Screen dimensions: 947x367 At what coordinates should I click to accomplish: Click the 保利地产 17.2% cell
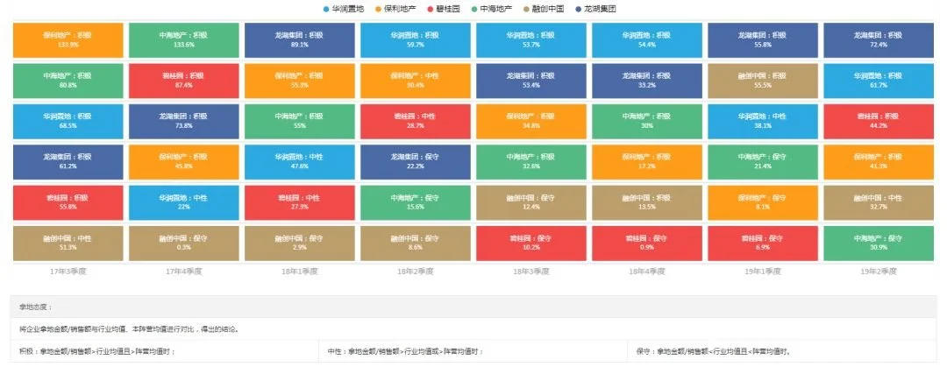[647, 162]
